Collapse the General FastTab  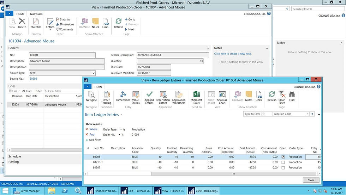tap(208, 48)
